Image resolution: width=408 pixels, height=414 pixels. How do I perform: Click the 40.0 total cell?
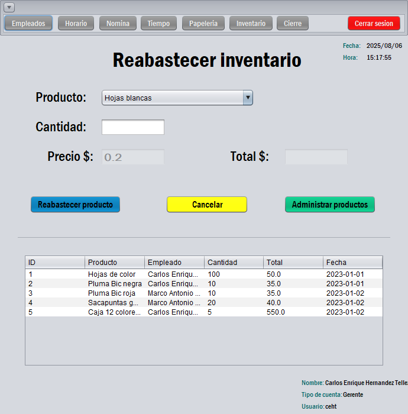[x=293, y=303]
